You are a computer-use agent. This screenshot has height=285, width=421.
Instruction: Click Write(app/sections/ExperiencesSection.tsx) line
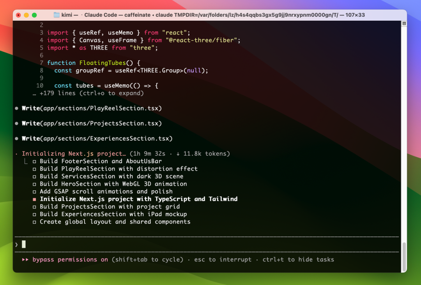coord(97,139)
